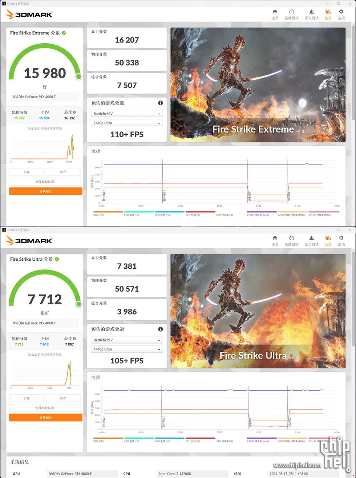Click 显卡分数 value 16 207
Screen dimensions: 356x478
click(127, 40)
